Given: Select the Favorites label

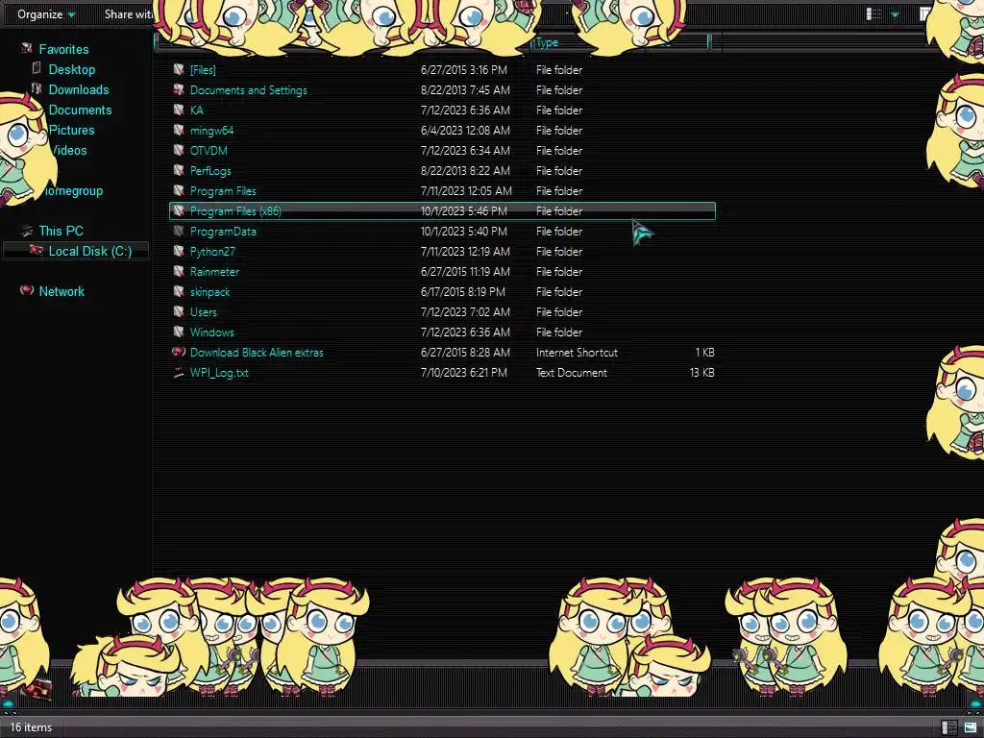Looking at the screenshot, I should [x=63, y=49].
